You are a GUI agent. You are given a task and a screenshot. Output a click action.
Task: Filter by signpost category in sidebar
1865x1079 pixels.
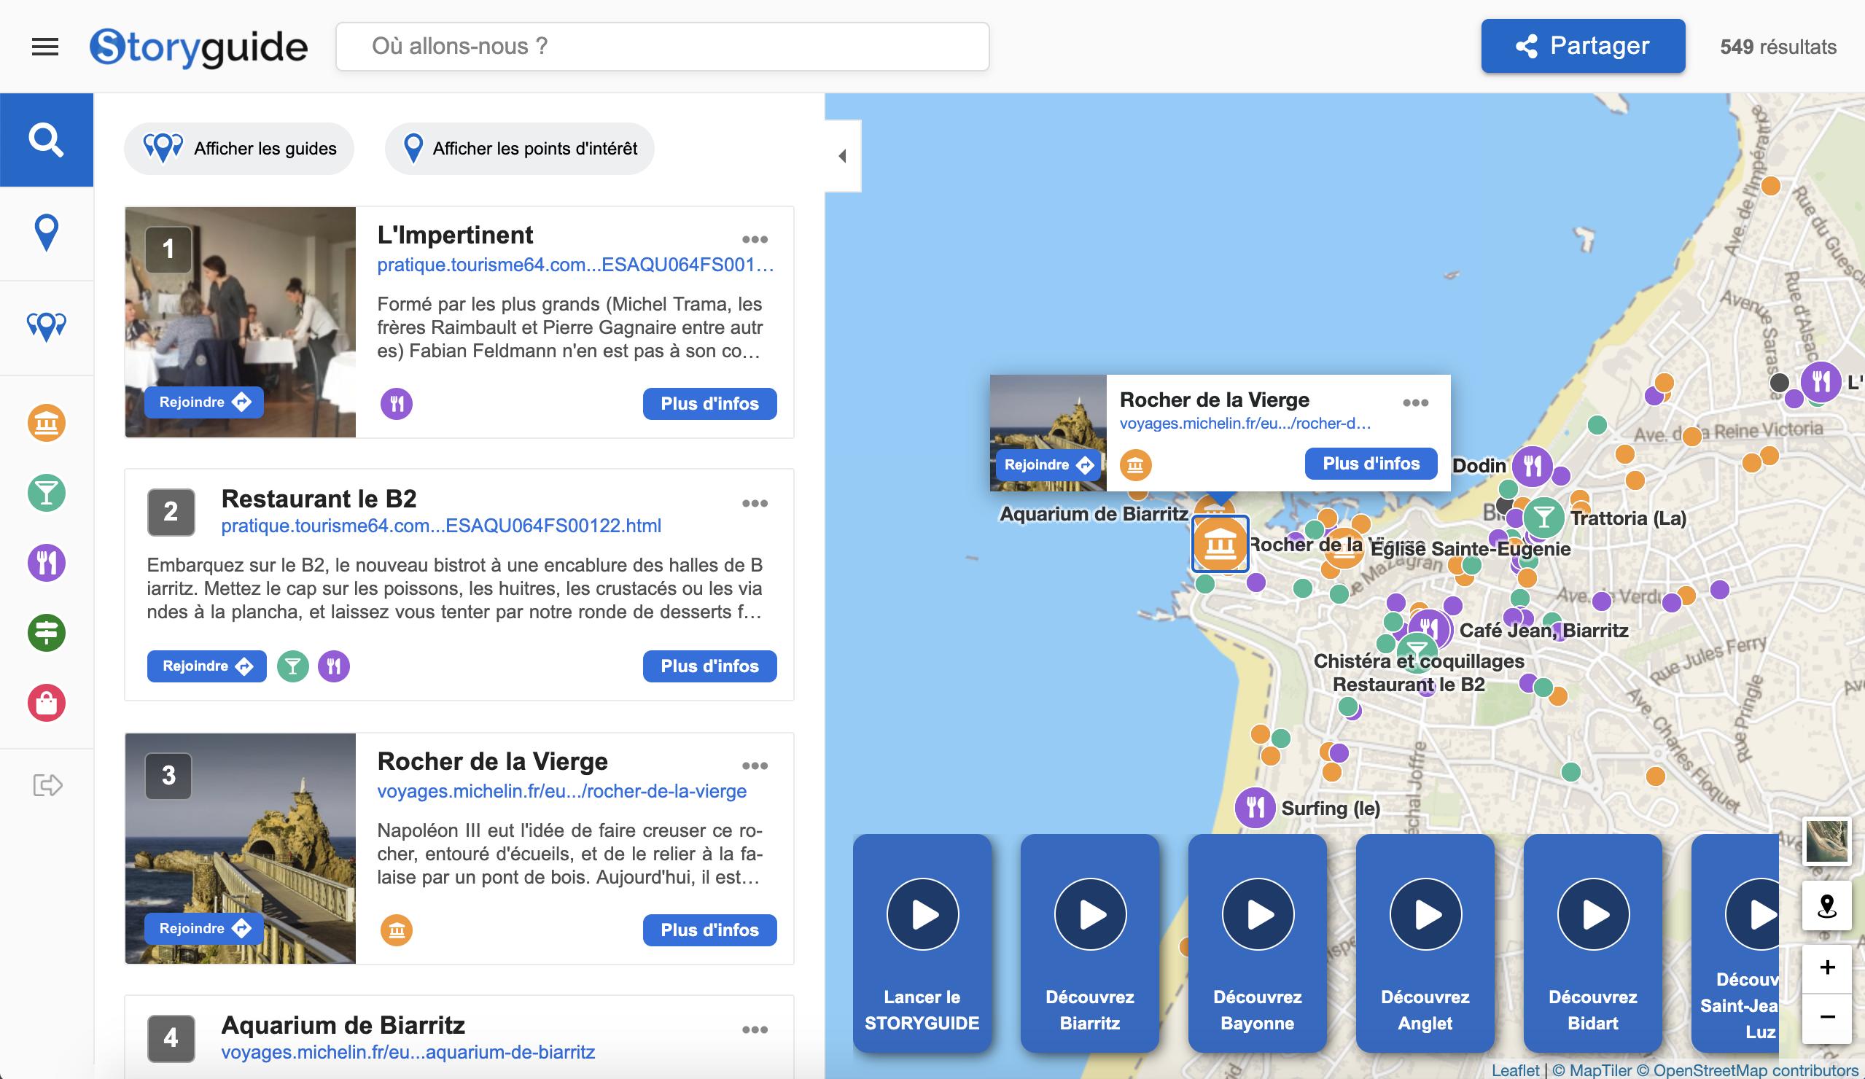click(47, 633)
